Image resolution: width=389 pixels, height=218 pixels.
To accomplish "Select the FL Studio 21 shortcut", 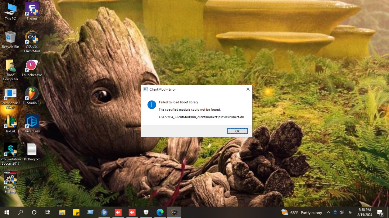I will 32,96.
